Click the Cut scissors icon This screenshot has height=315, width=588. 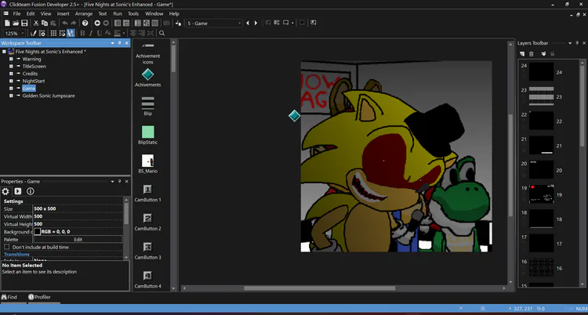[x=36, y=24]
